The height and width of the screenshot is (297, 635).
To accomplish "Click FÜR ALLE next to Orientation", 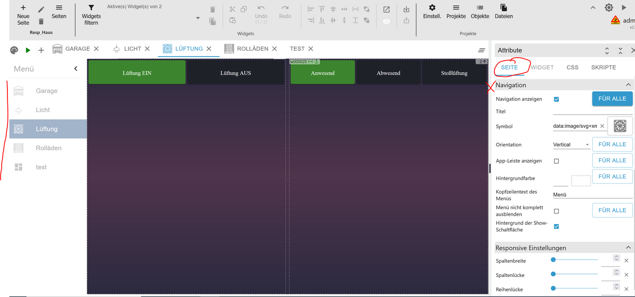I will coord(612,144).
